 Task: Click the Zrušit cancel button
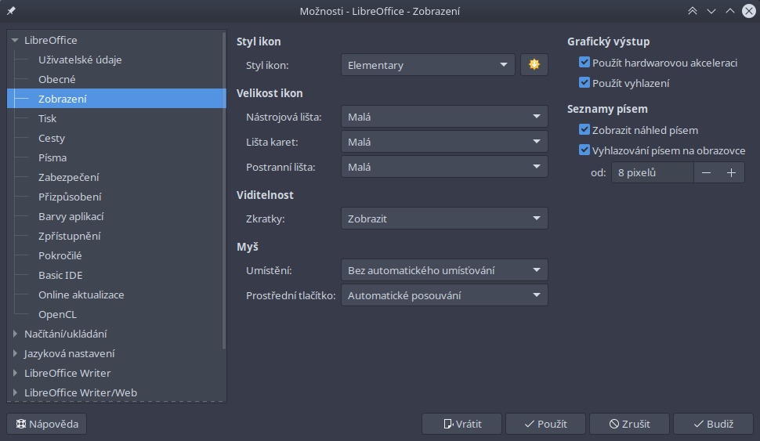coord(630,424)
